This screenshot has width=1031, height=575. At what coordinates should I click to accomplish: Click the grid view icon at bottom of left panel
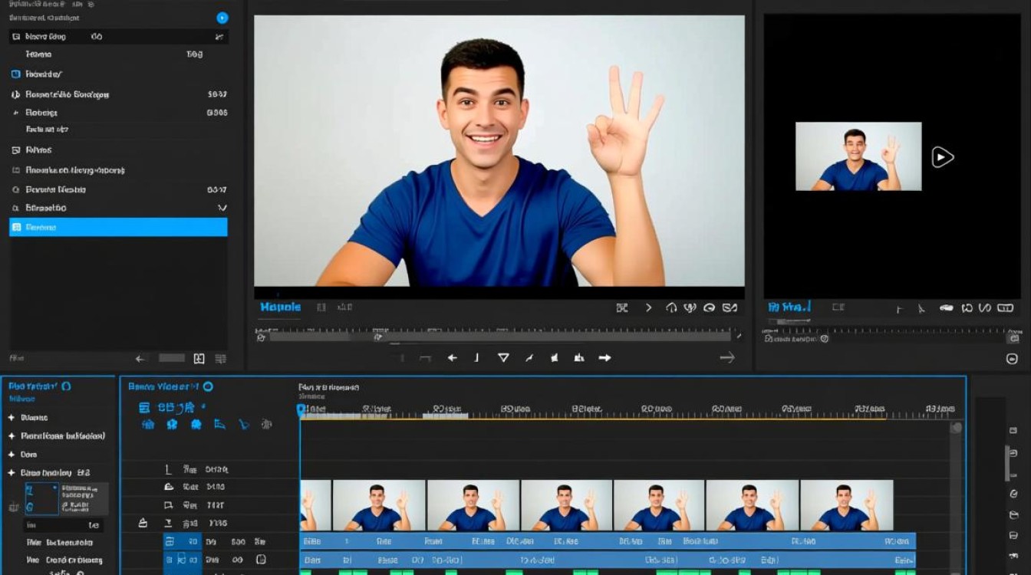tap(199, 359)
